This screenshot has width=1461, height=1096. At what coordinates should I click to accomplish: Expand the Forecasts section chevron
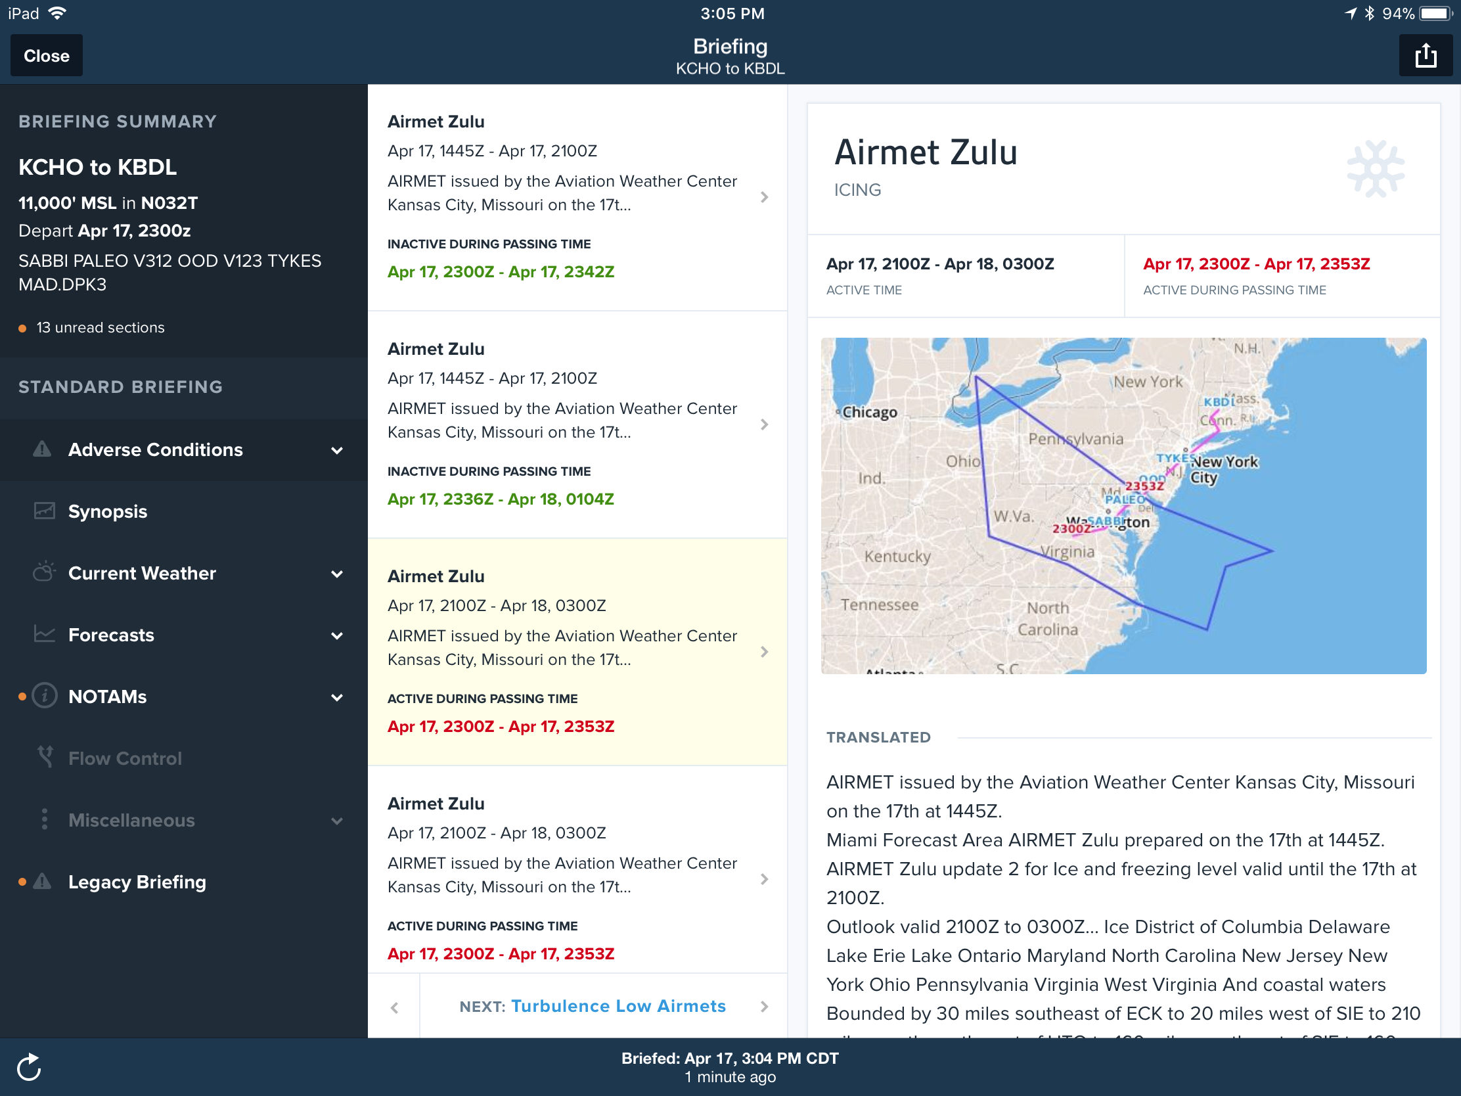click(x=337, y=635)
